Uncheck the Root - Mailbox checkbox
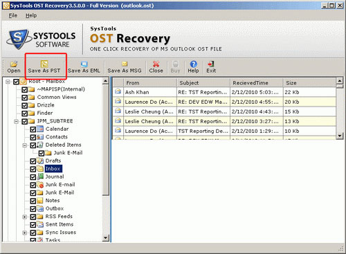This screenshot has width=346, height=254. pos(16,82)
